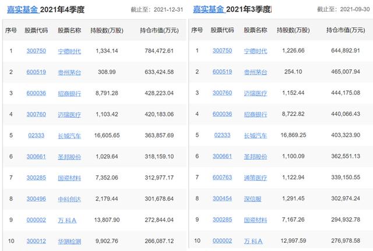Select holdings value 9,902.76 cell
This screenshot has width=373, height=251.
point(107,241)
